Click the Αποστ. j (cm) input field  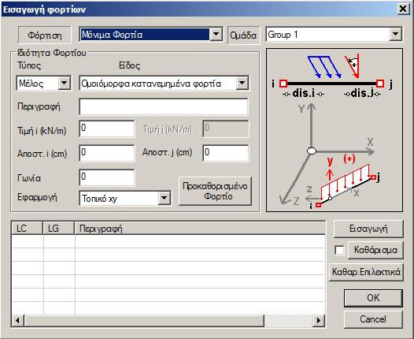[x=226, y=153]
